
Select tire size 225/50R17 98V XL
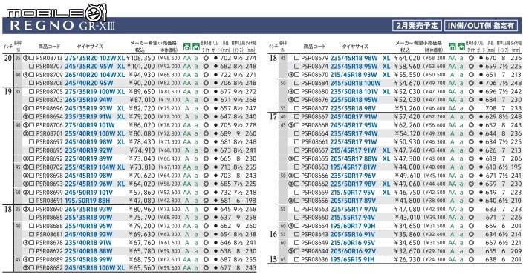[x=360, y=184]
